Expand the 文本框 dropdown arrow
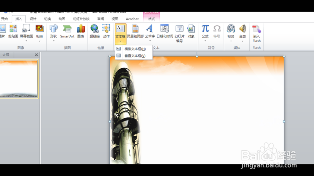Screen dimensions: 314x176 121,41
